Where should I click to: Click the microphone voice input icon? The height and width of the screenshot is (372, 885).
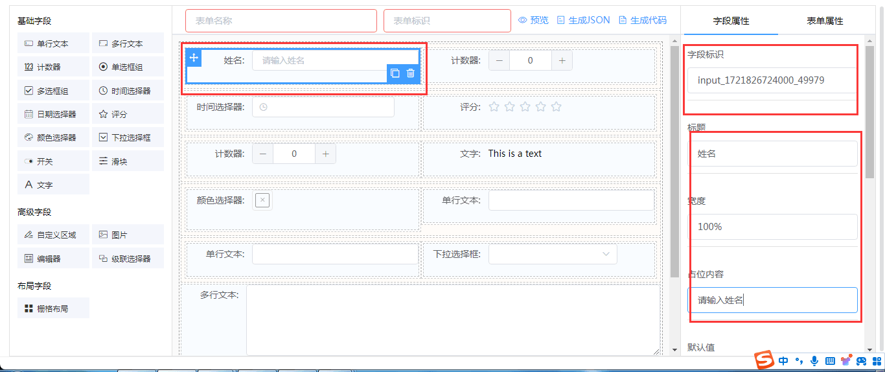click(814, 360)
